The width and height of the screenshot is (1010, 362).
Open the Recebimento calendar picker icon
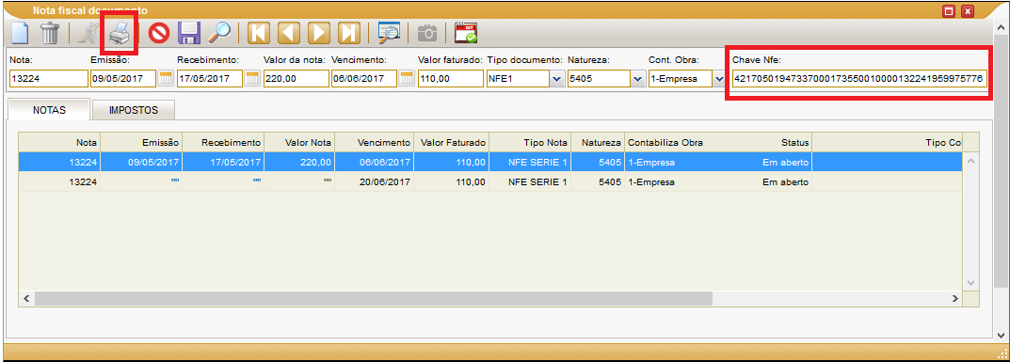[252, 78]
